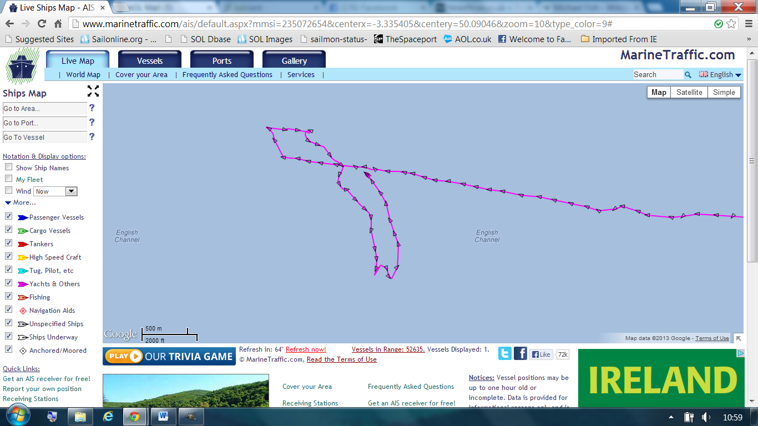Click the Navigation Aids diamond icon
This screenshot has height=426, width=758.
click(x=23, y=311)
